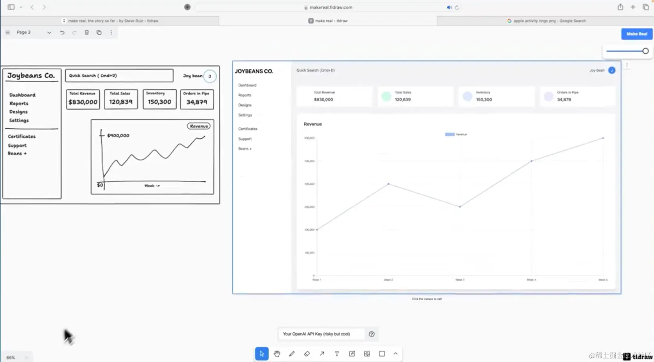
Task: Go back in Safari history
Action: click(32, 7)
